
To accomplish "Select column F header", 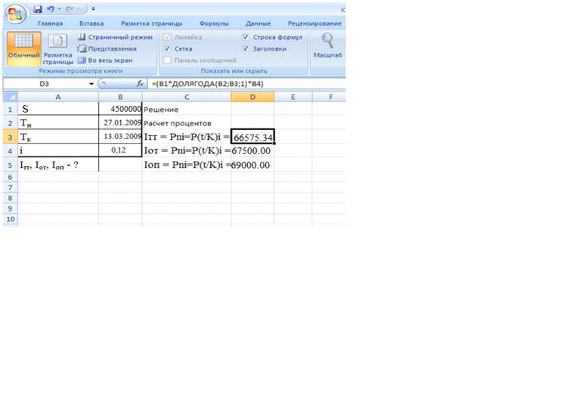I will pyautogui.click(x=329, y=97).
